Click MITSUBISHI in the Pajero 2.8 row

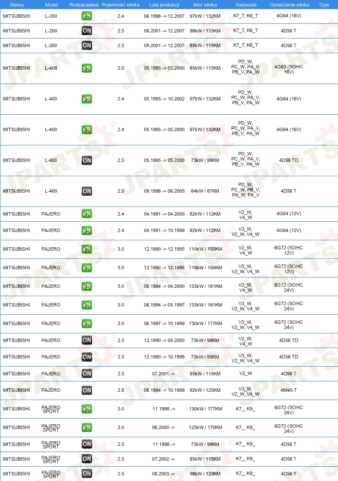tap(16, 390)
